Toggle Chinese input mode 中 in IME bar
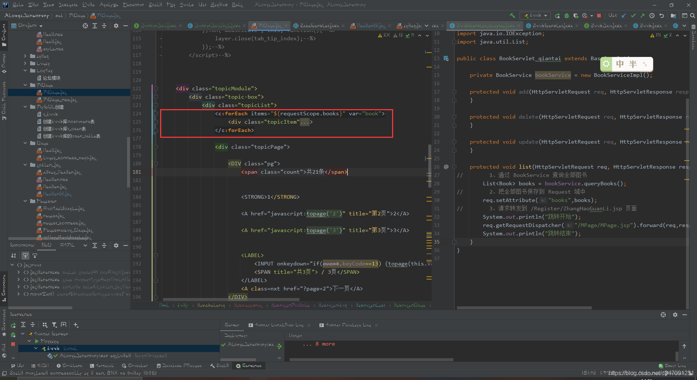 click(620, 64)
